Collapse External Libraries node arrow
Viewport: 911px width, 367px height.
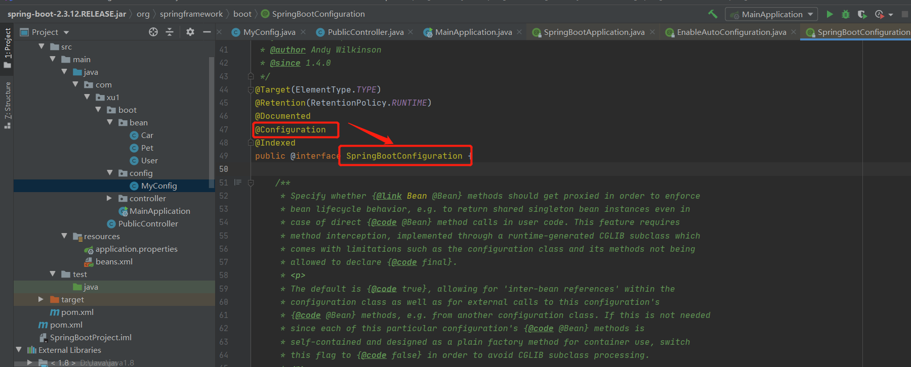19,350
